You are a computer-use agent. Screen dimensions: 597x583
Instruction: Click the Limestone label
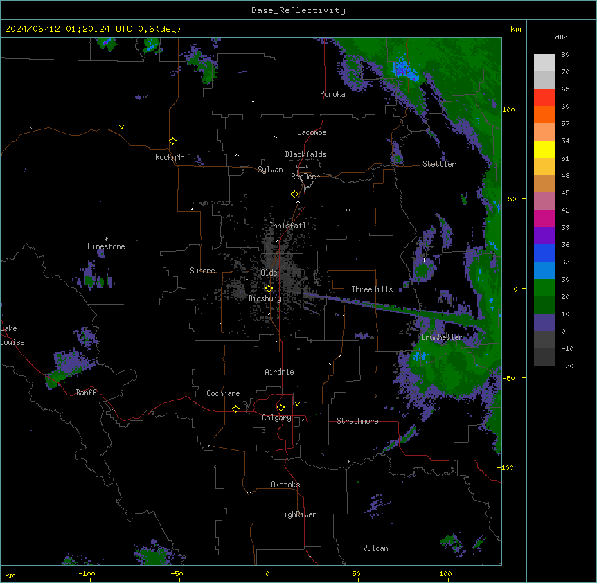coord(106,246)
